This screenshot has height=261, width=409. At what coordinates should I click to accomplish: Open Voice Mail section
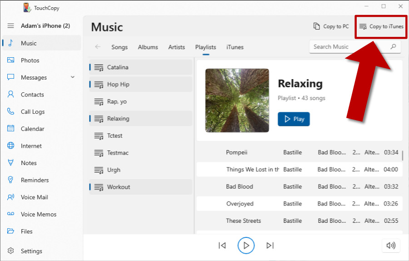point(42,197)
